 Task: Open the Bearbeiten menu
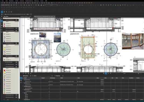pos(11,1)
